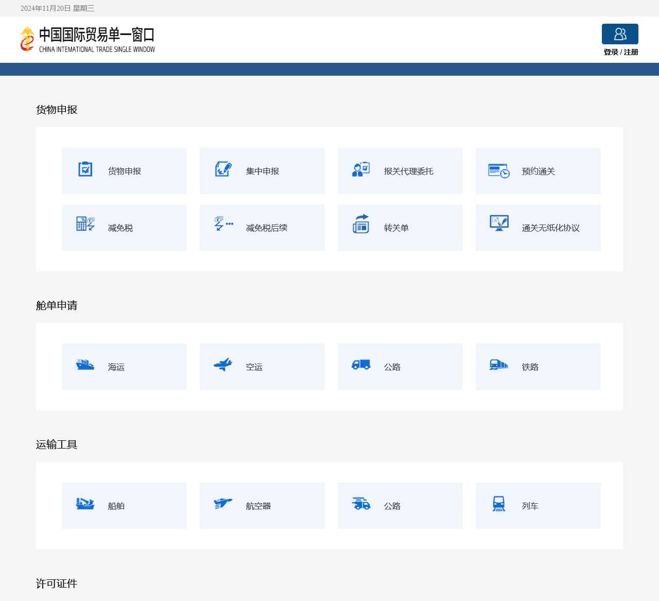Open 预约通关 appointment clearance icon
The height and width of the screenshot is (601, 659).
[x=497, y=169]
